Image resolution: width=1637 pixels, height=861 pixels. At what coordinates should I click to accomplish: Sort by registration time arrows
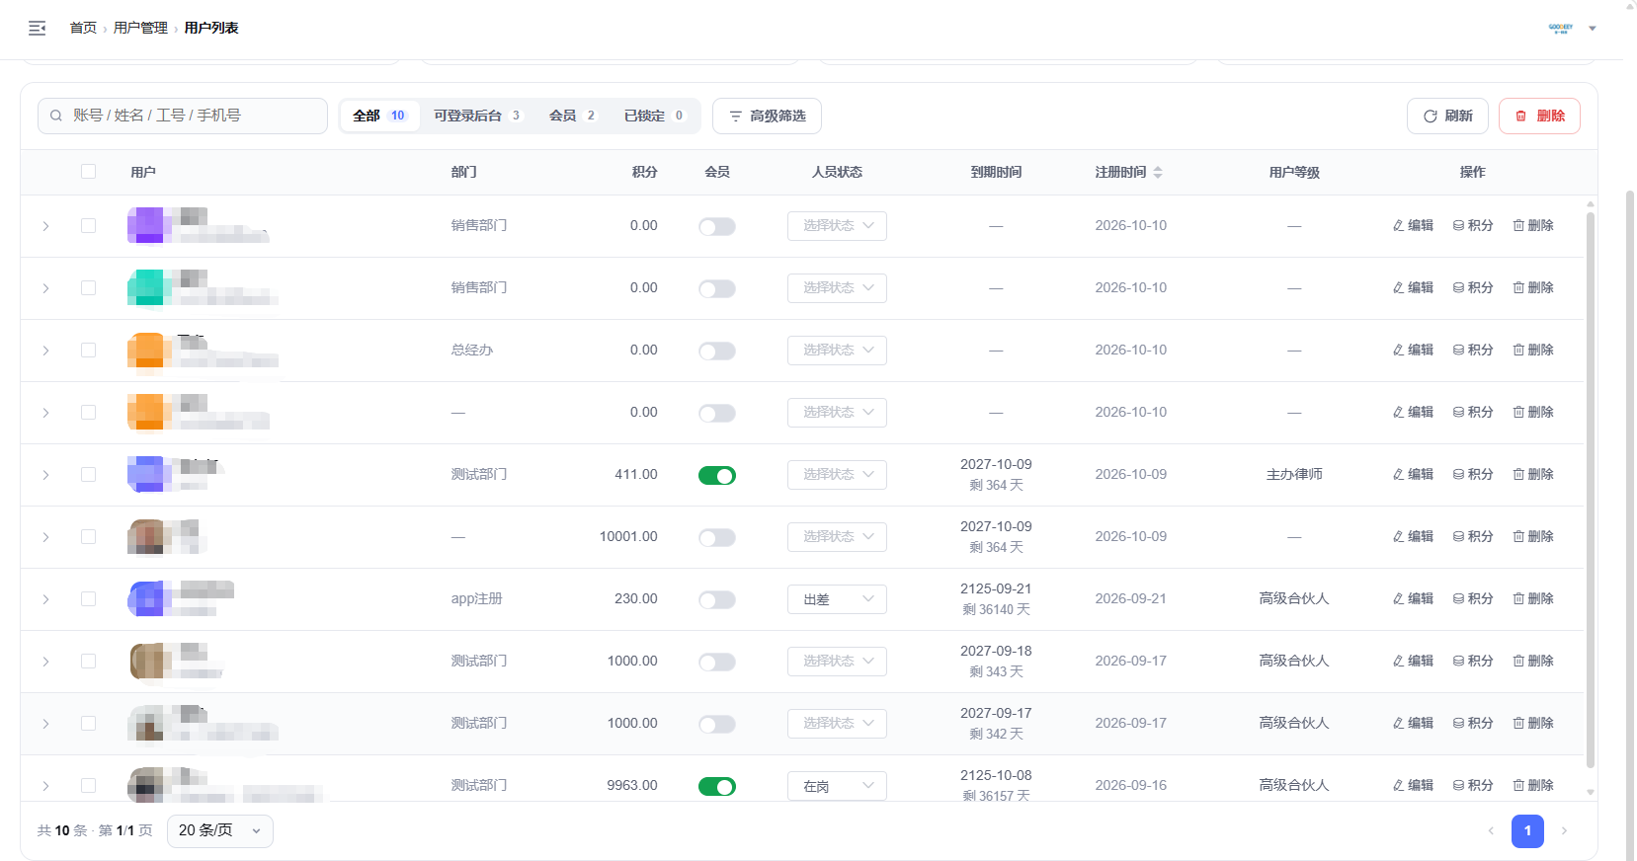(x=1158, y=172)
